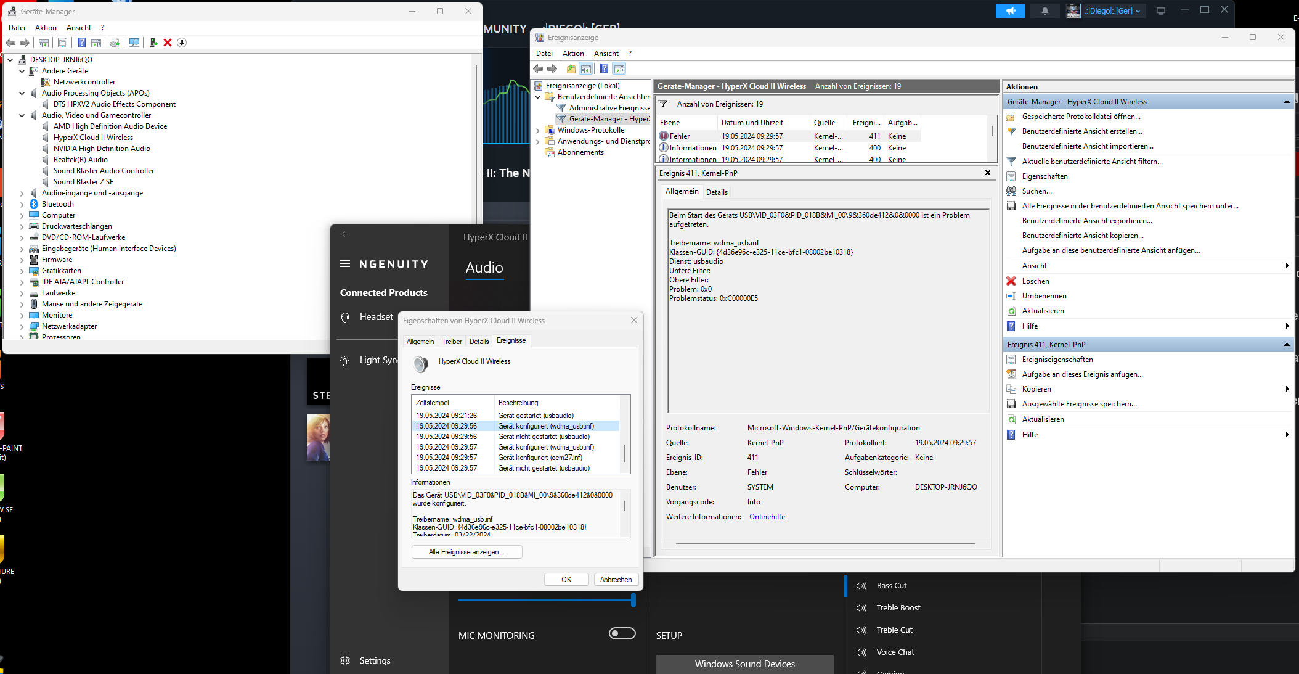Select 'Gerät gestartet (usbaudio)' event row
This screenshot has width=1299, height=674.
[x=515, y=416]
